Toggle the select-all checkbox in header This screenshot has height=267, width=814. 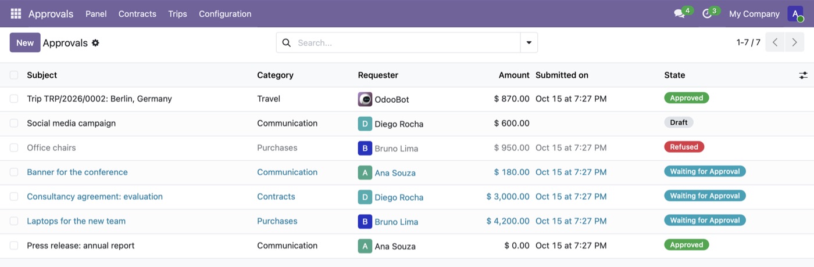point(14,75)
